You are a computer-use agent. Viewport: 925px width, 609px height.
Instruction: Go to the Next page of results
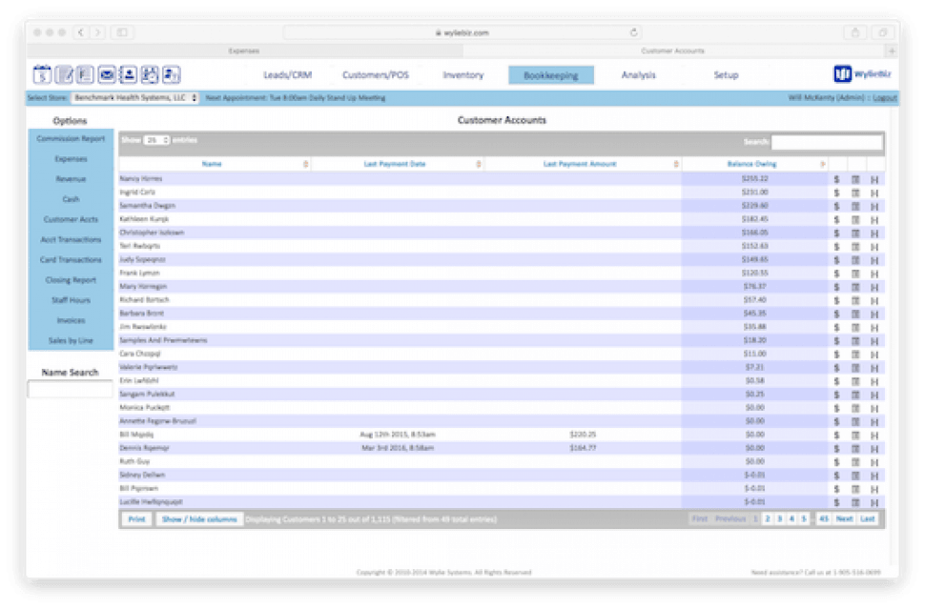coord(844,519)
